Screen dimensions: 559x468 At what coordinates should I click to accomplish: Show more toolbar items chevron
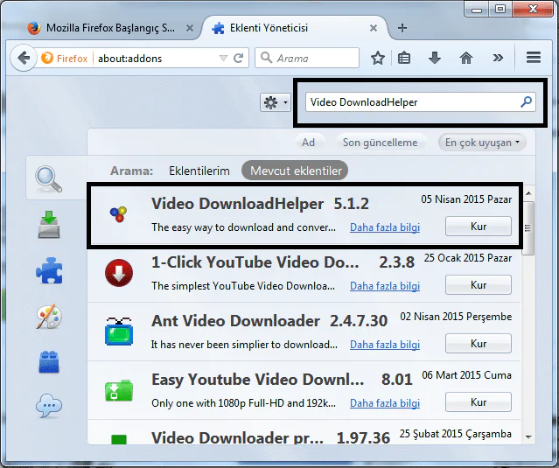coord(498,58)
